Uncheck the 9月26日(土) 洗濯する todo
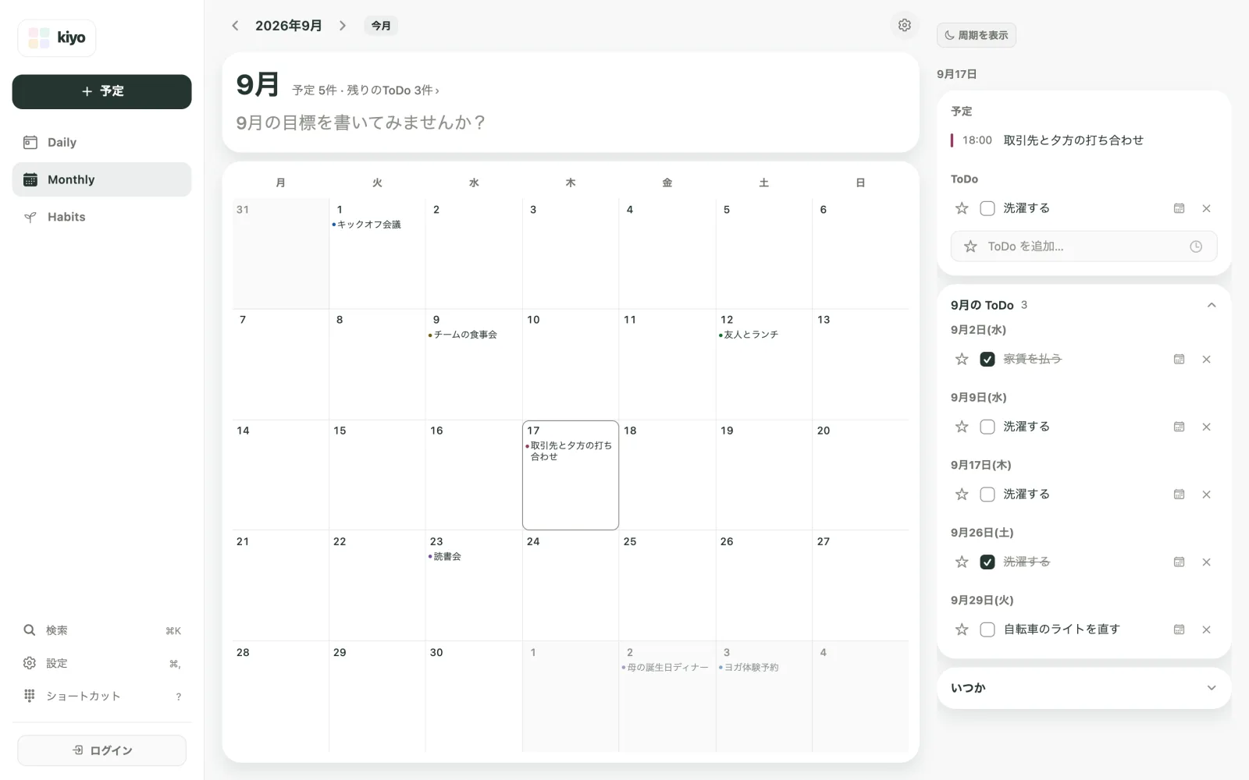This screenshot has height=780, width=1249. [x=987, y=562]
